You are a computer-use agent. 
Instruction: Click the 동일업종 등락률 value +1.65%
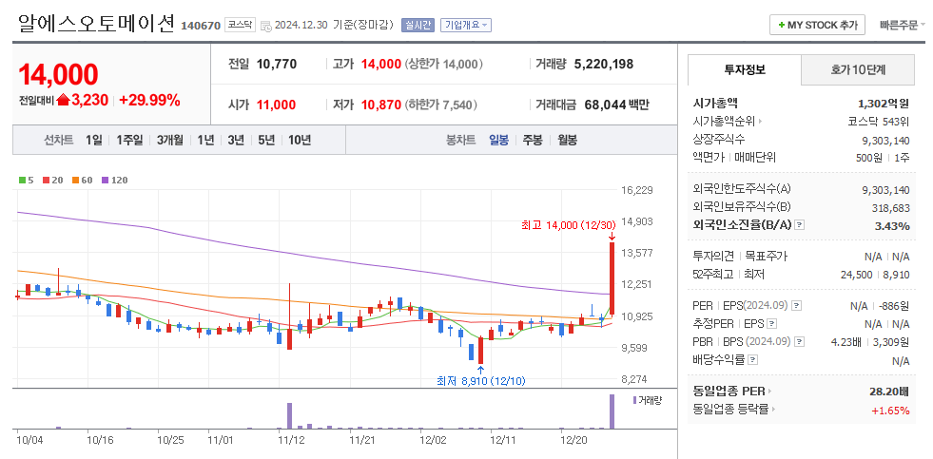[891, 411]
